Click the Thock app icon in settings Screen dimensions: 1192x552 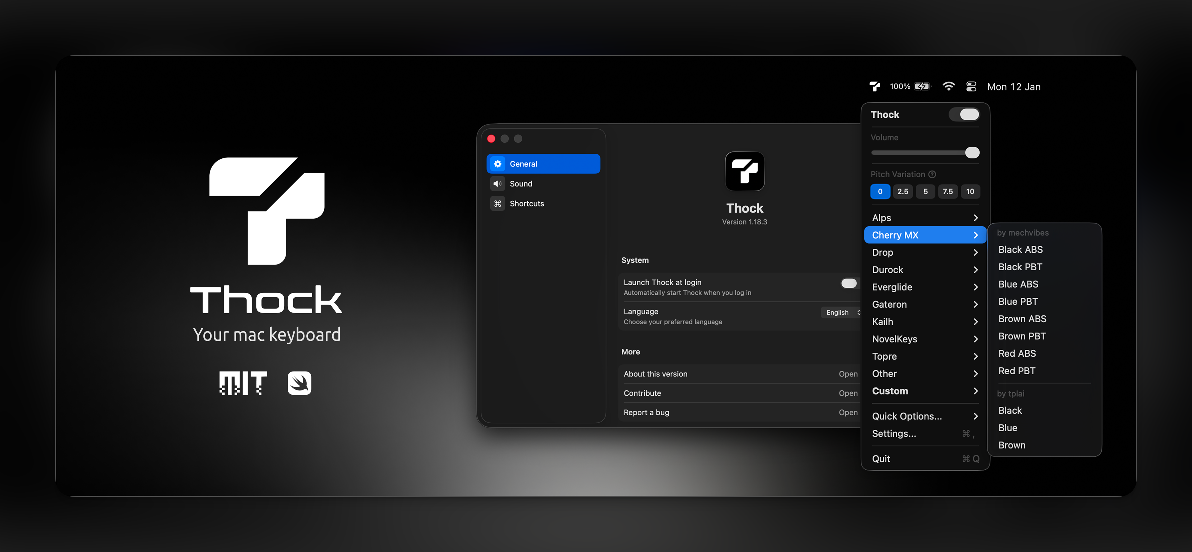(x=744, y=171)
